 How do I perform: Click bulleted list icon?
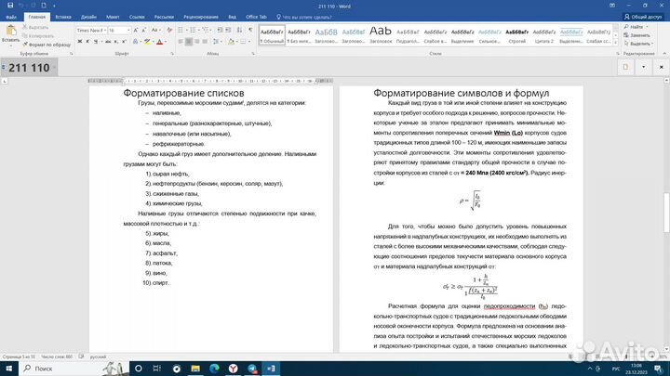pyautogui.click(x=181, y=31)
